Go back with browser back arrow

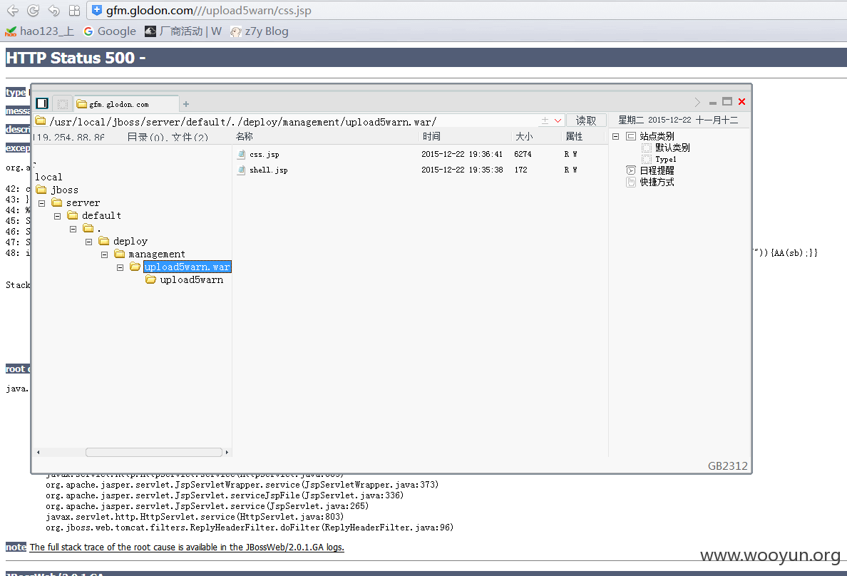click(12, 10)
